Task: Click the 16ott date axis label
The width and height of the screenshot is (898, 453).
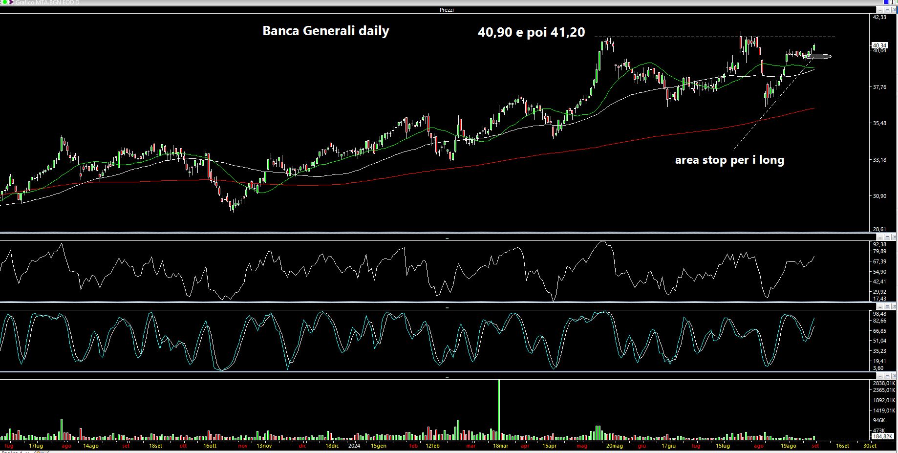Action: coord(210,446)
